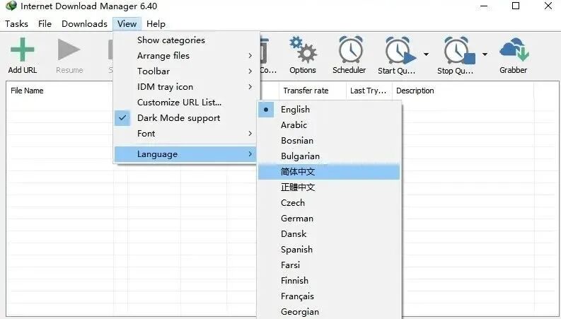Select Français language
The width and height of the screenshot is (561, 319).
click(x=329, y=296)
